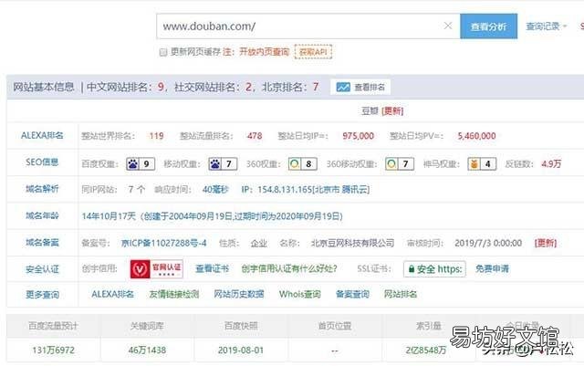Click the 更新 link next to 豆瓣
The width and height of the screenshot is (584, 366).
click(x=392, y=111)
